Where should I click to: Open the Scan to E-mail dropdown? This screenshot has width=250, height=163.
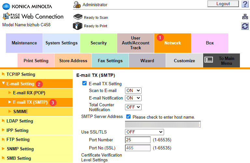point(133,91)
